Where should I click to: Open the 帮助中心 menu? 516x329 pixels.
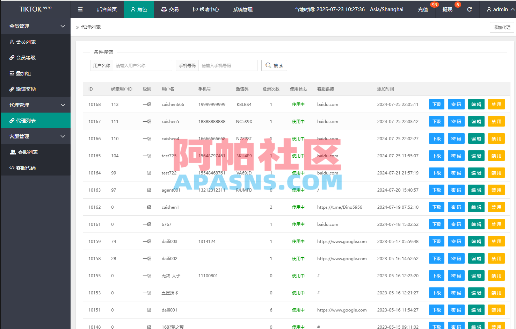point(206,9)
